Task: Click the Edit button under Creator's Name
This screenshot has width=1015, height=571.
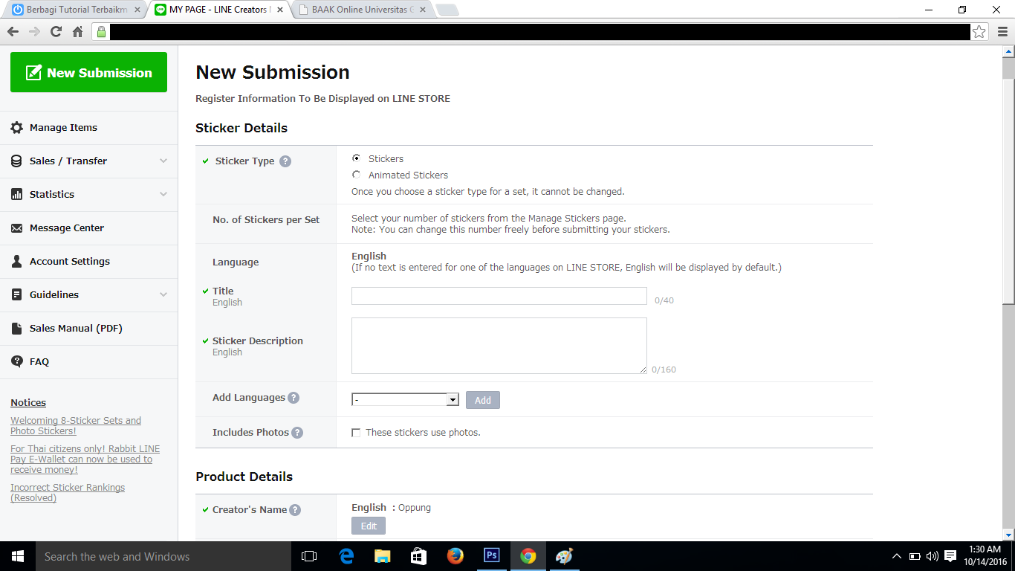Action: pos(369,526)
